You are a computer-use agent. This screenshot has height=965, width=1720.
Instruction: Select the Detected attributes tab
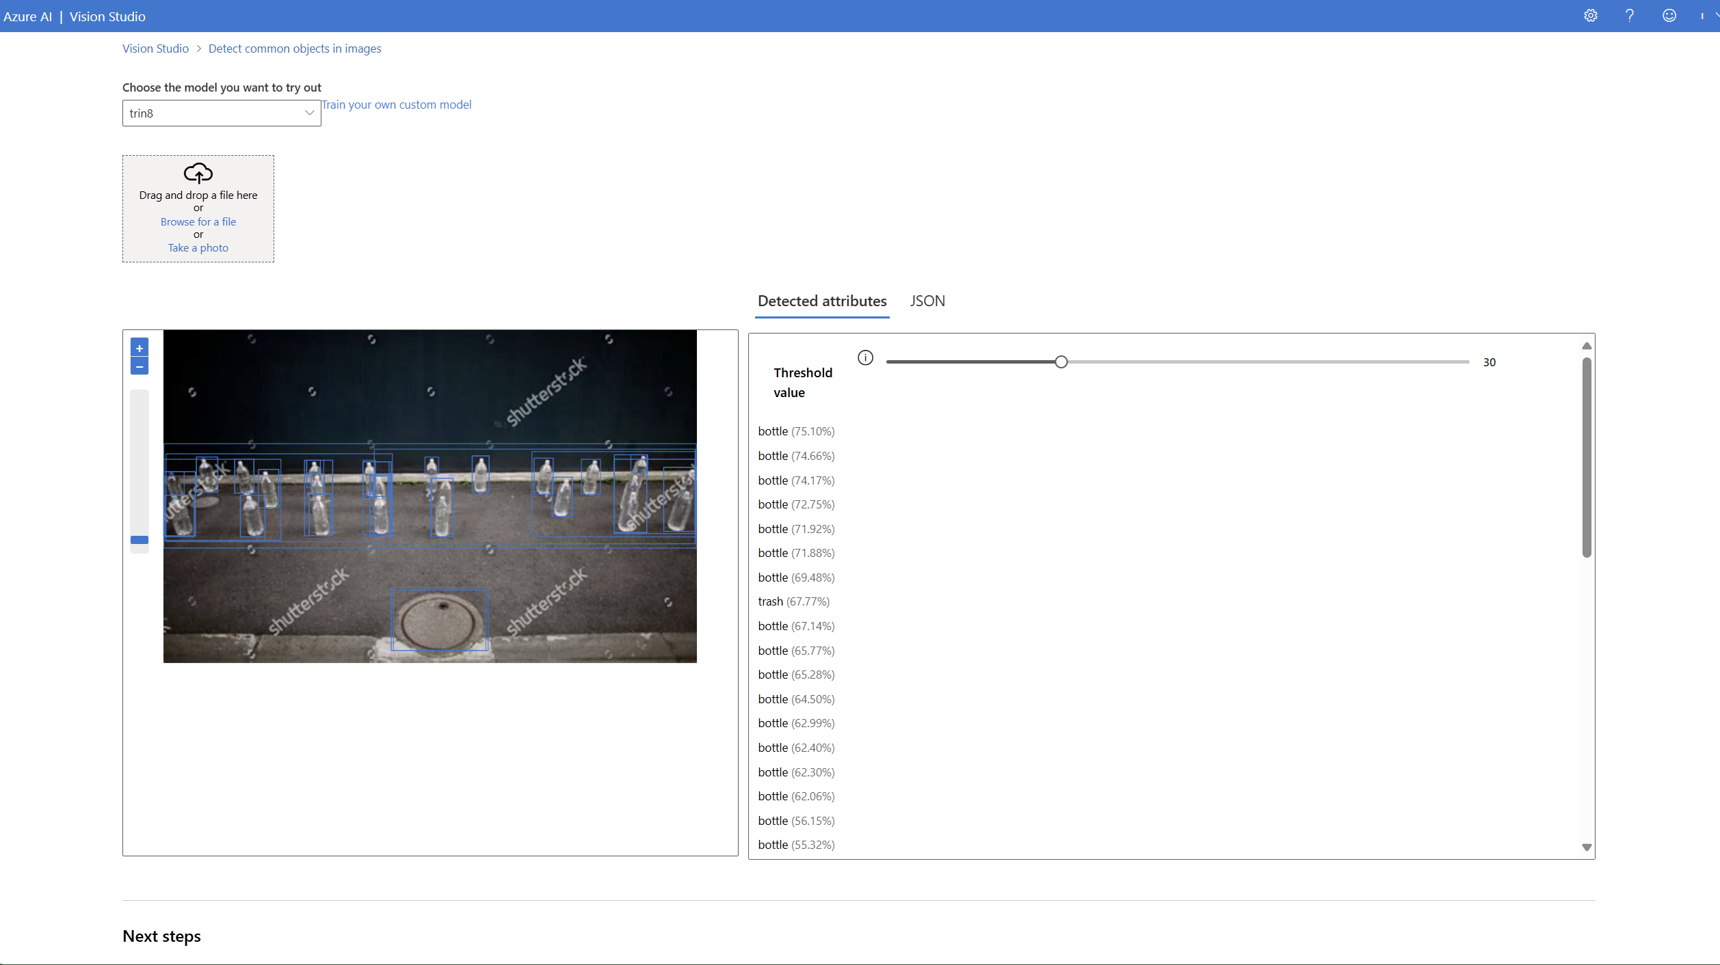(x=822, y=301)
